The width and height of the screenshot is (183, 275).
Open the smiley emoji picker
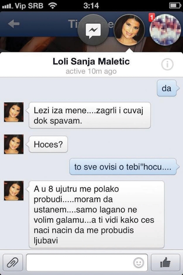(139, 263)
